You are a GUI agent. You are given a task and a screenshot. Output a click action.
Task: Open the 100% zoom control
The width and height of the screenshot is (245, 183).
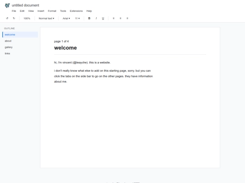(27, 19)
